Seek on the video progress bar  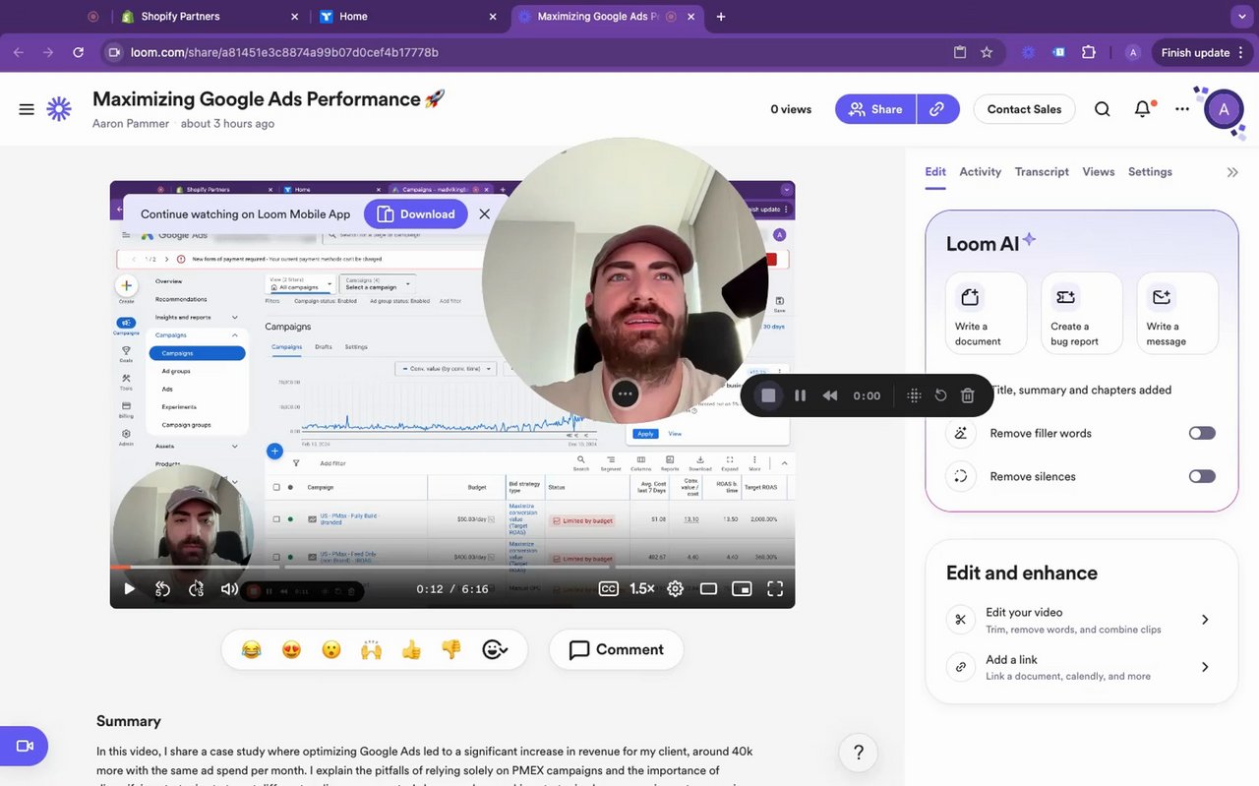(452, 567)
